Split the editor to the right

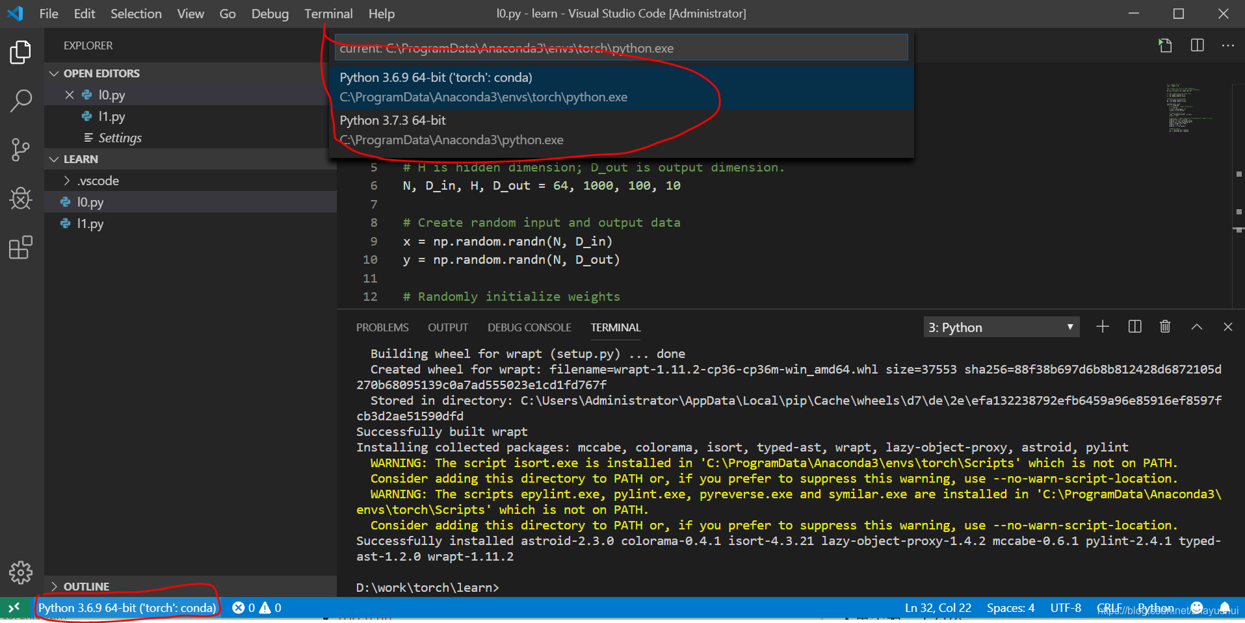1197,45
